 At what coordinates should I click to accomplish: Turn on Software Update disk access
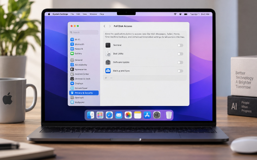point(180,62)
